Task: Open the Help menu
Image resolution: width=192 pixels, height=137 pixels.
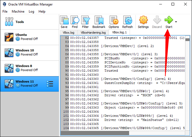Action: (x=42, y=12)
